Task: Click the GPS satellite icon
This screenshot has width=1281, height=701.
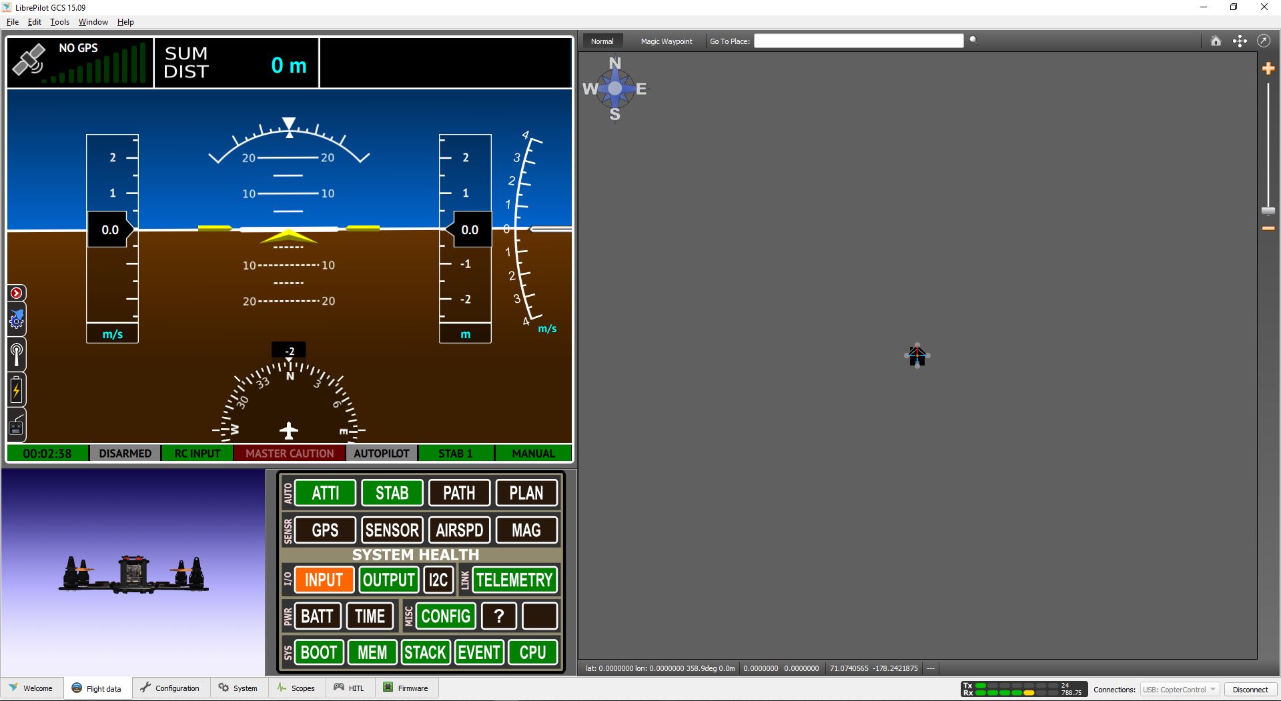Action: (29, 59)
